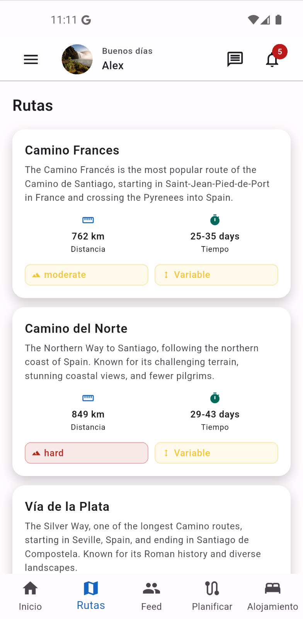Click the ruler icon above 849 km
The width and height of the screenshot is (303, 619).
(88, 398)
